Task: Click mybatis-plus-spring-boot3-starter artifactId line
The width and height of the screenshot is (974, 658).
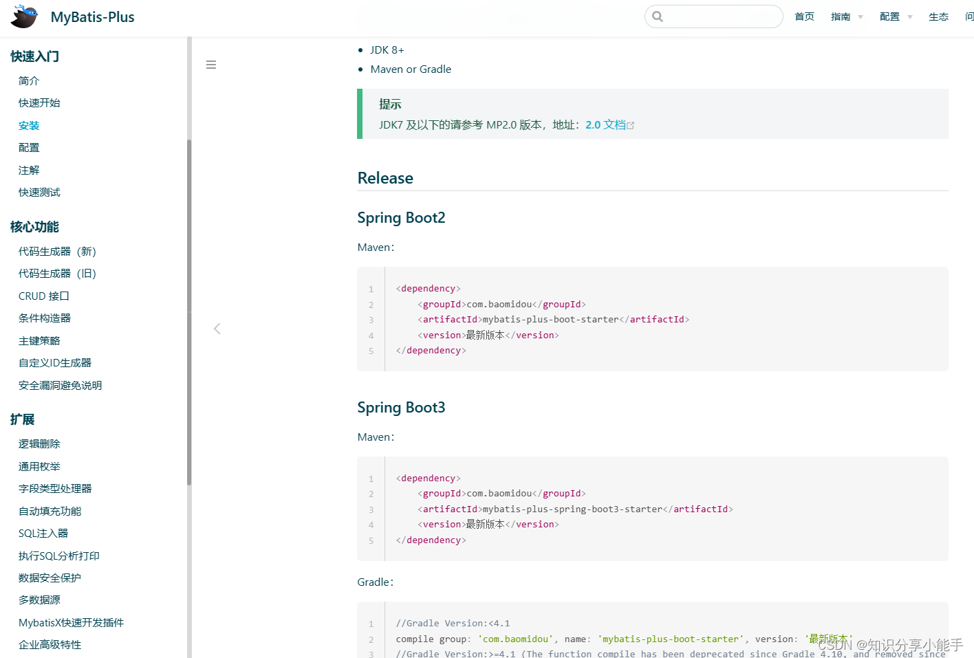Action: click(x=575, y=509)
